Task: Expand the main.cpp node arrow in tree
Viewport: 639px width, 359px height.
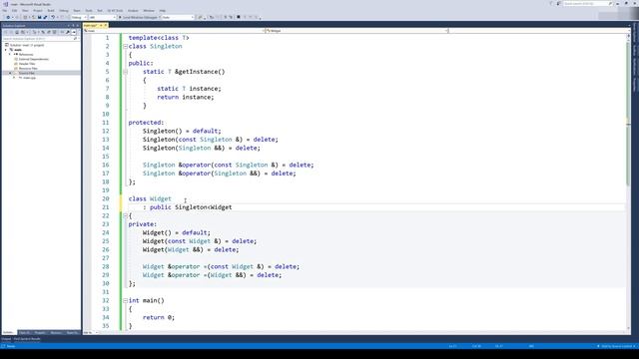Action: coord(14,78)
